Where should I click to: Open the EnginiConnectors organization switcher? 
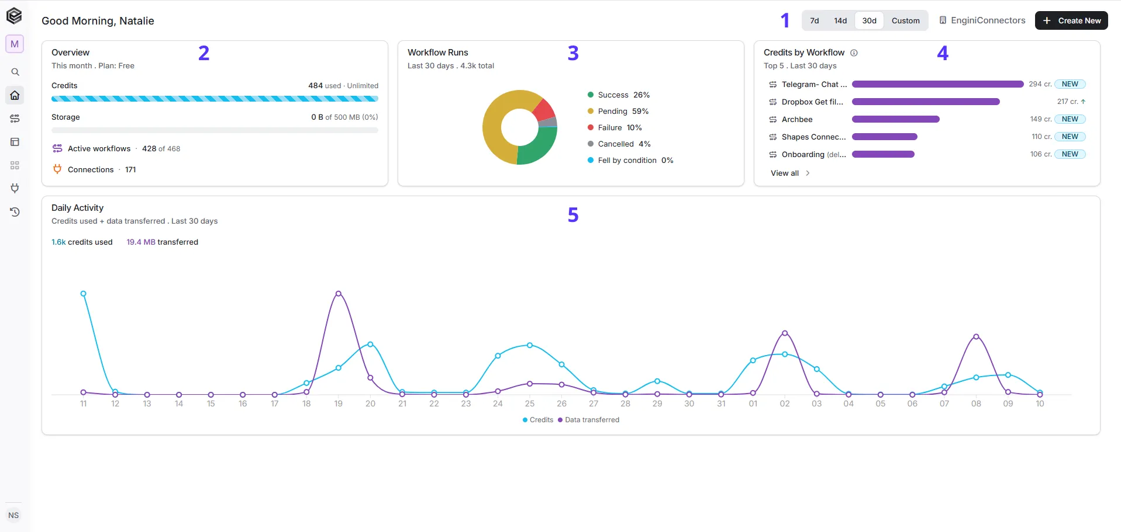(x=982, y=20)
